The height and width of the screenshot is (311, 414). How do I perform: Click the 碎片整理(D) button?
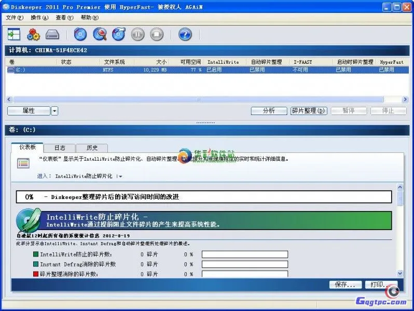tap(309, 111)
